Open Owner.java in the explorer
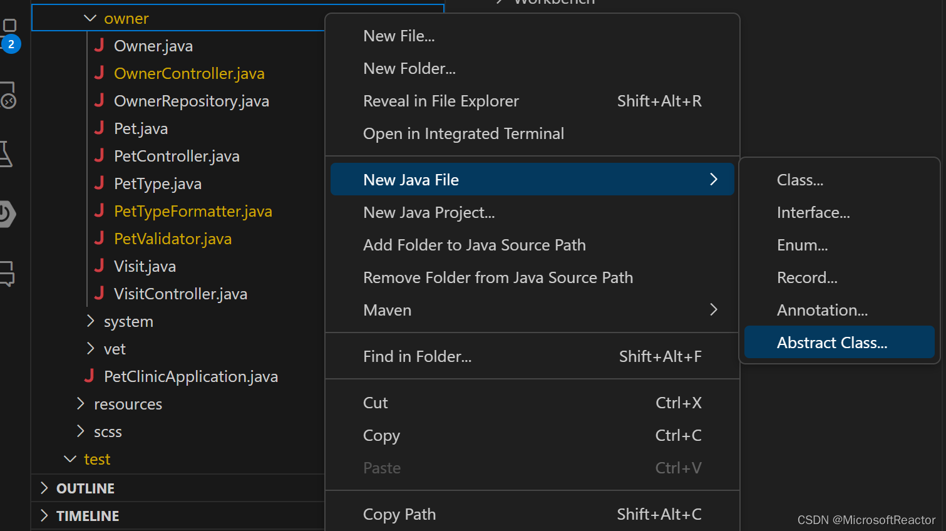946x531 pixels. [153, 46]
